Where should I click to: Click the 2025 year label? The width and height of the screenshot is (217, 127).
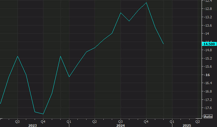tap(187, 125)
